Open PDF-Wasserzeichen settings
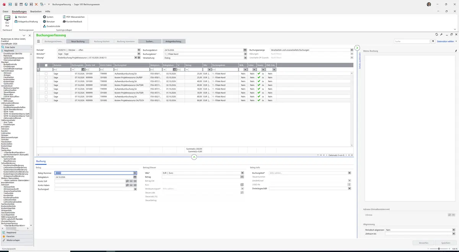459x252 pixels. coord(73,17)
